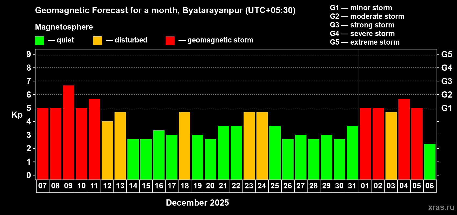This screenshot has width=457, height=215.
Task: Click the G5 label on right axis
Action: (447, 54)
